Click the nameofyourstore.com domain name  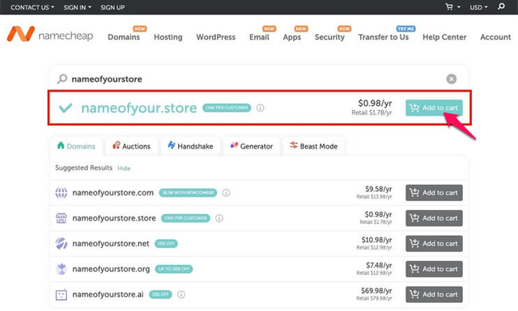[113, 192]
